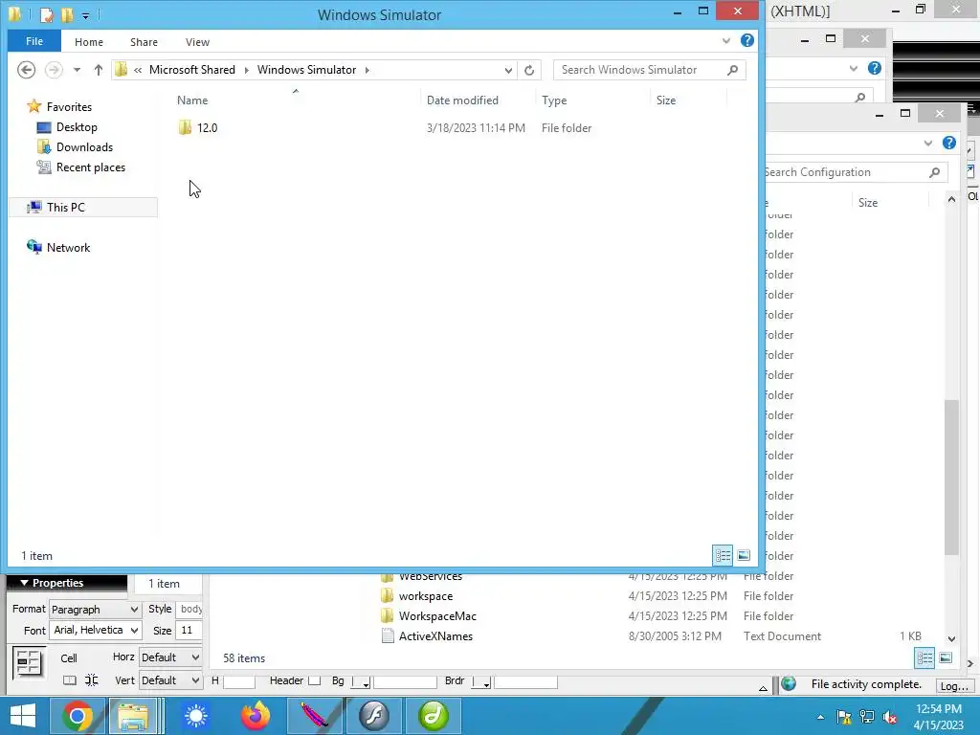Expand the ribbon chevron in Windows Simulator
The image size is (980, 735).
pyautogui.click(x=725, y=40)
